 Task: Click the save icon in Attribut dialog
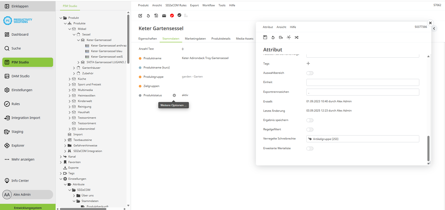point(265,37)
